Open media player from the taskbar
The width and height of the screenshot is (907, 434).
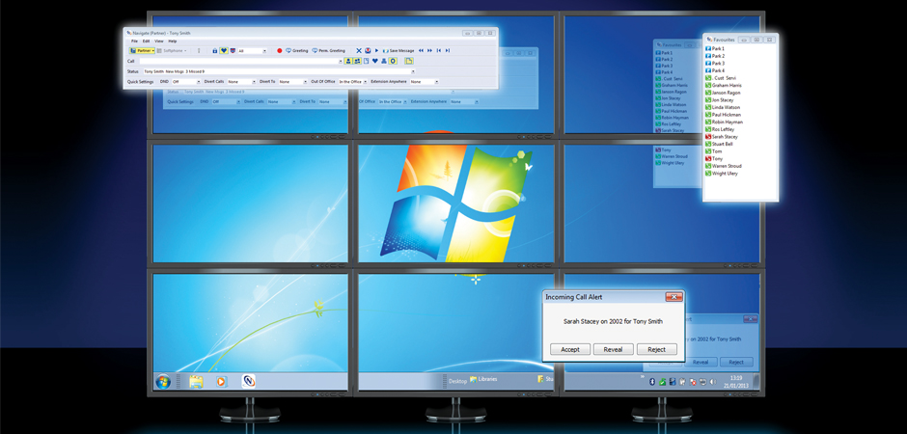(x=221, y=381)
